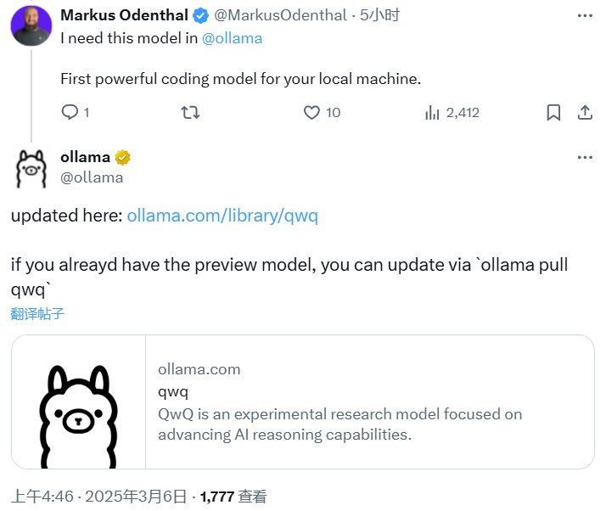Open more options for ollama's tweet
This screenshot has height=511, width=606.
585,157
